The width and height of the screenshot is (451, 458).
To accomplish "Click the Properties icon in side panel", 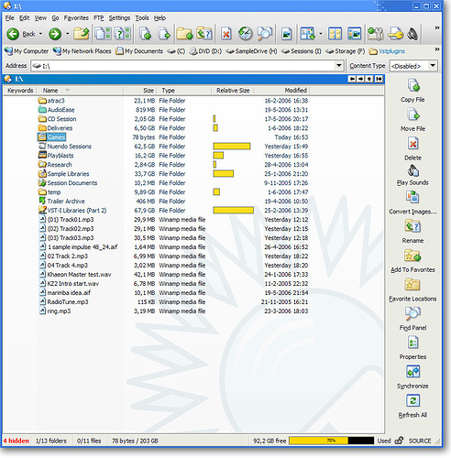I will pos(413,343).
